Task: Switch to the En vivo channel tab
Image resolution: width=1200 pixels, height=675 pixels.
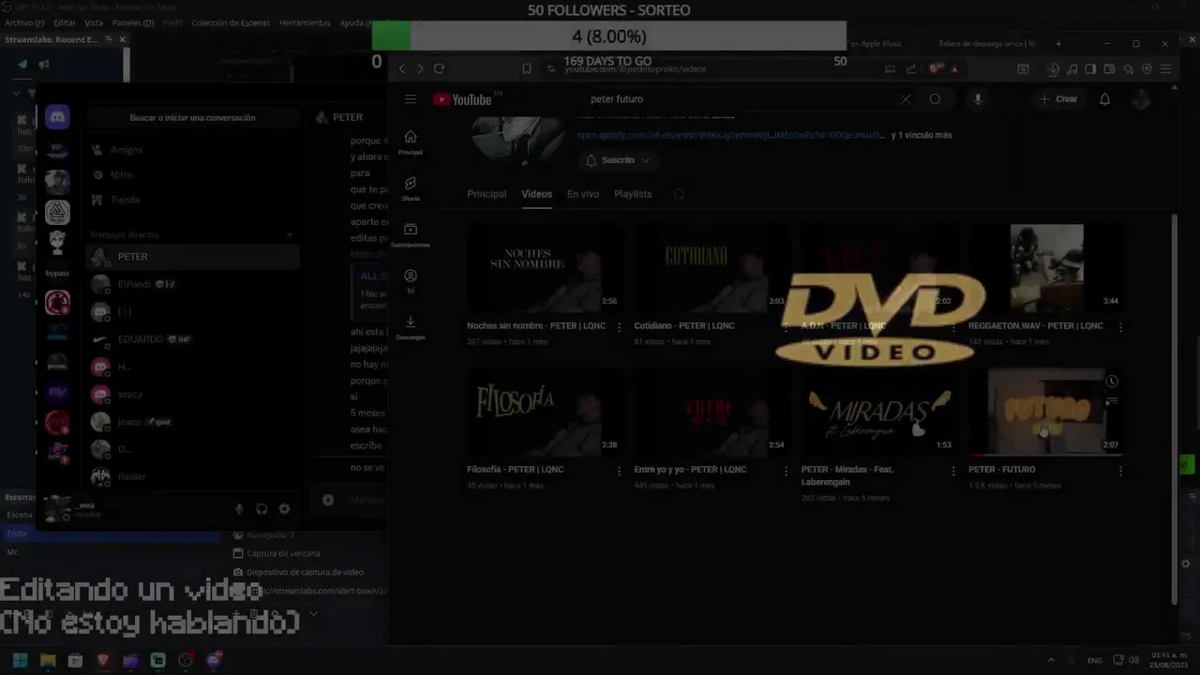Action: pyautogui.click(x=582, y=194)
